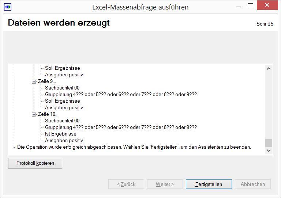This screenshot has width=281, height=198.
Task: Click the disabled Zurück button
Action: tap(126, 184)
